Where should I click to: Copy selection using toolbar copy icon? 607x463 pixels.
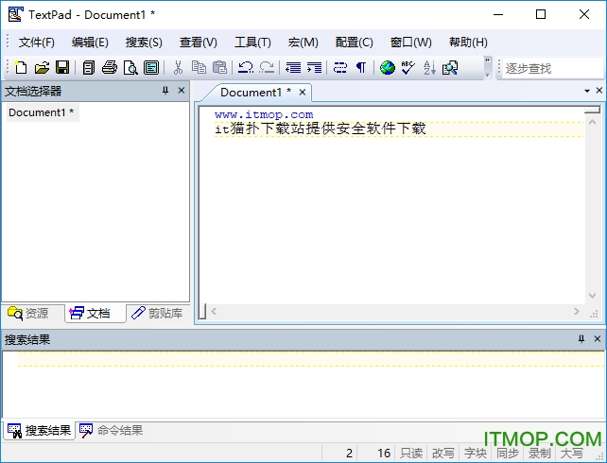(x=199, y=68)
